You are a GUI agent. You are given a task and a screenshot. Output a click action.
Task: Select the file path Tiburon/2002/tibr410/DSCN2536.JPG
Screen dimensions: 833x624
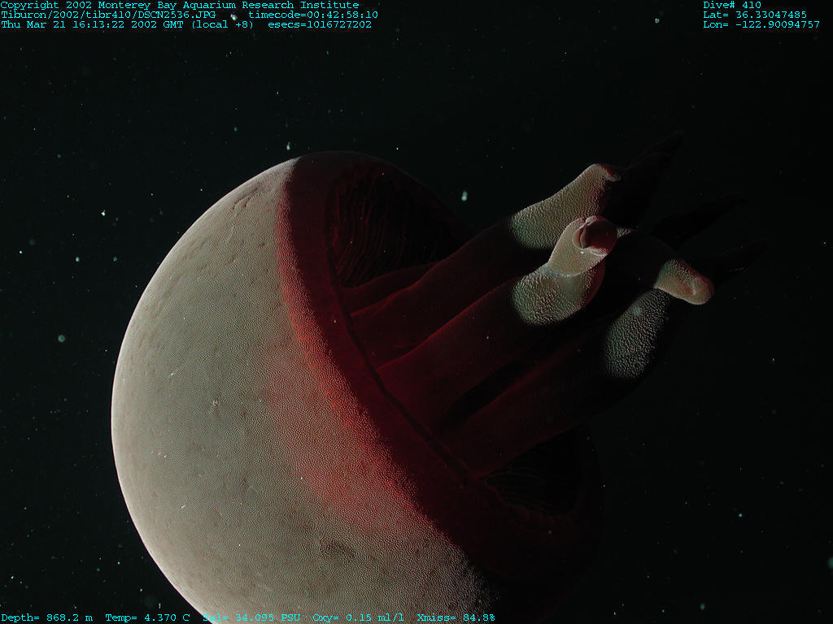pyautogui.click(x=108, y=15)
